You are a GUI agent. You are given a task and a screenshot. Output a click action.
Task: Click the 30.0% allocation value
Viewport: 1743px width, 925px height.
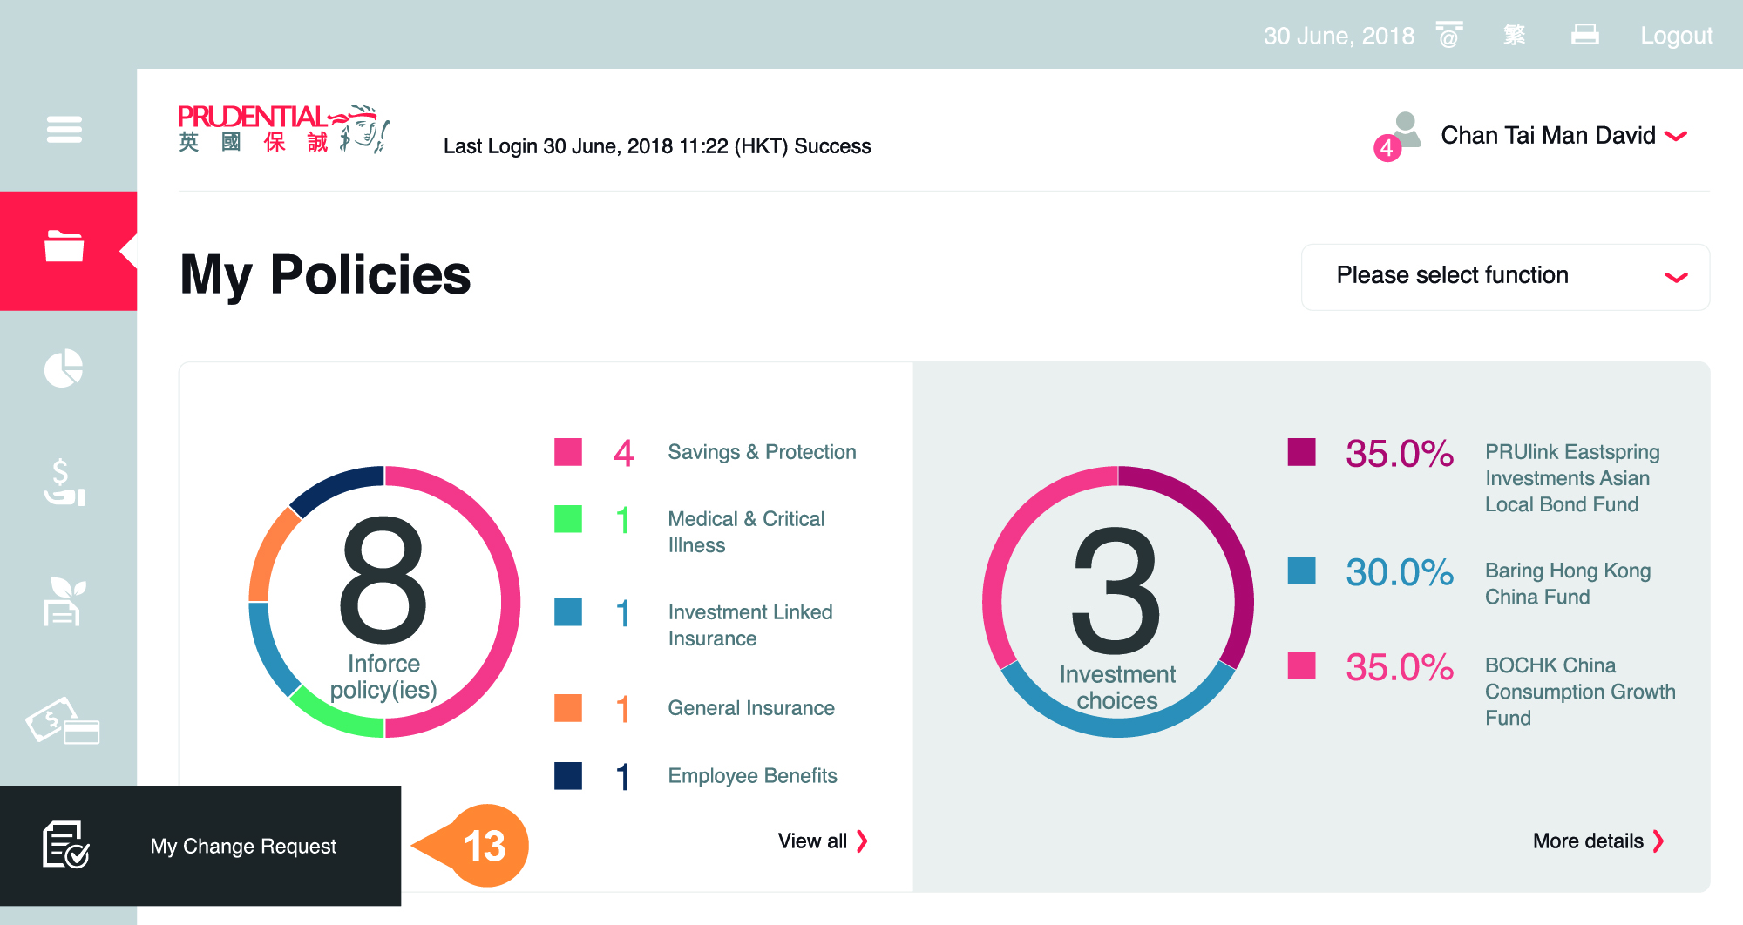point(1400,572)
